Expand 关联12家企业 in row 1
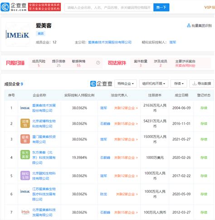Screen dimensions: 215x220 click(126, 108)
